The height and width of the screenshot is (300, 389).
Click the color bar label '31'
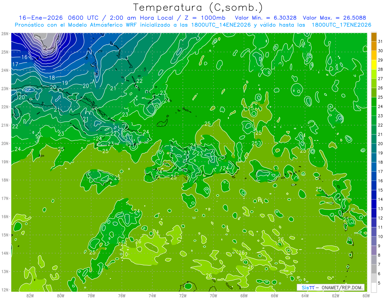pyautogui.click(x=381, y=41)
